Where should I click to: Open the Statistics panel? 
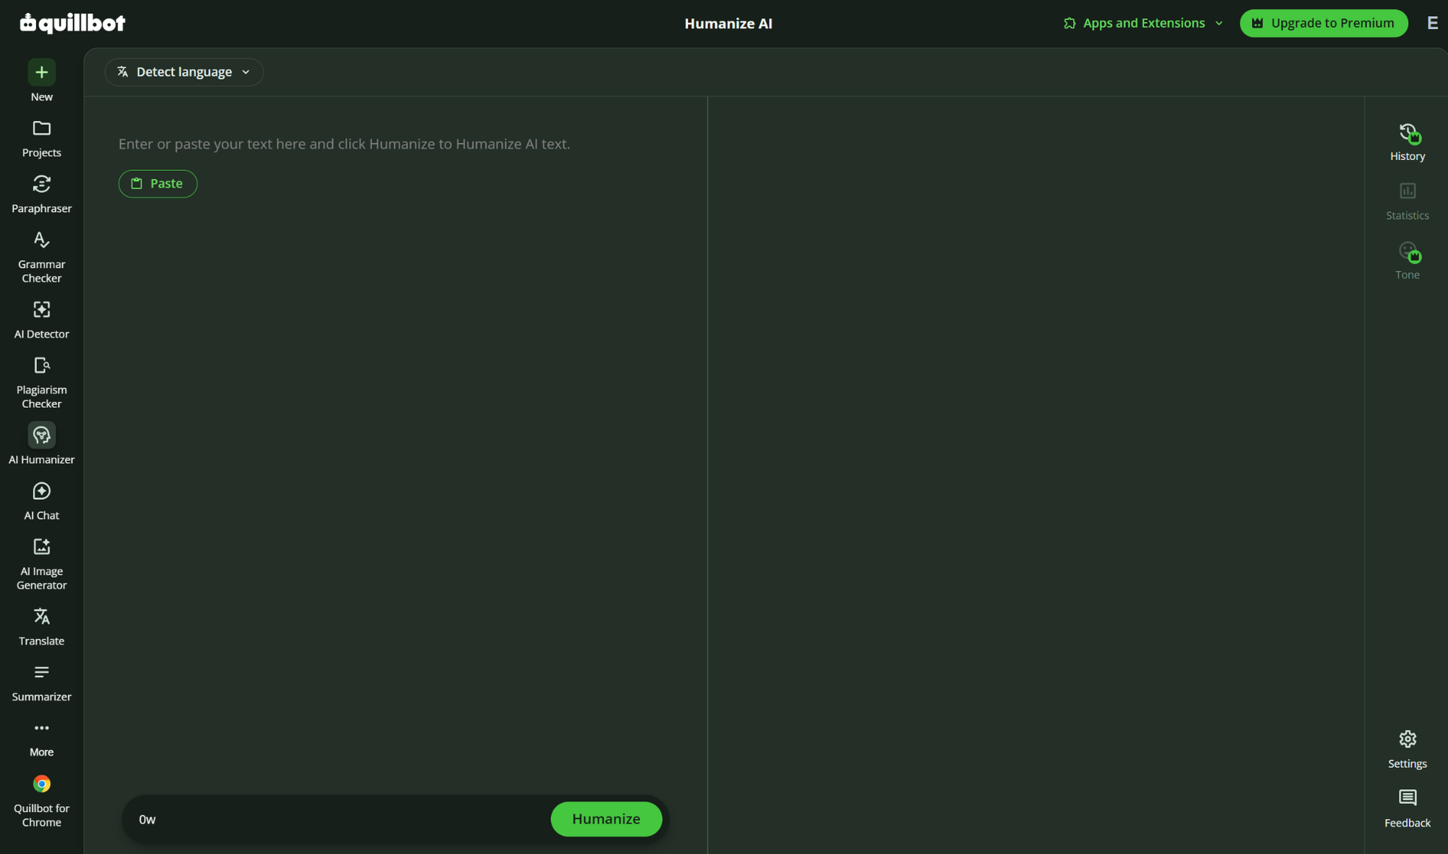pyautogui.click(x=1407, y=201)
